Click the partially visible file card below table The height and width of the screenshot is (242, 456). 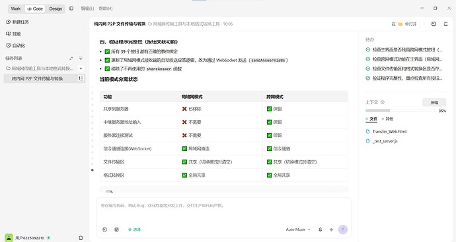coord(223,189)
